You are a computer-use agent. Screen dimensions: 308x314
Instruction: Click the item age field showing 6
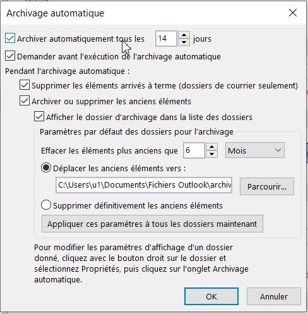[x=194, y=150]
